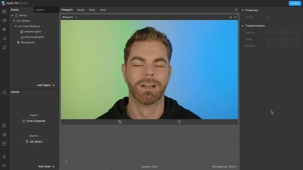Collapse the Transformations section arrow
303x170 pixels.
243,26
